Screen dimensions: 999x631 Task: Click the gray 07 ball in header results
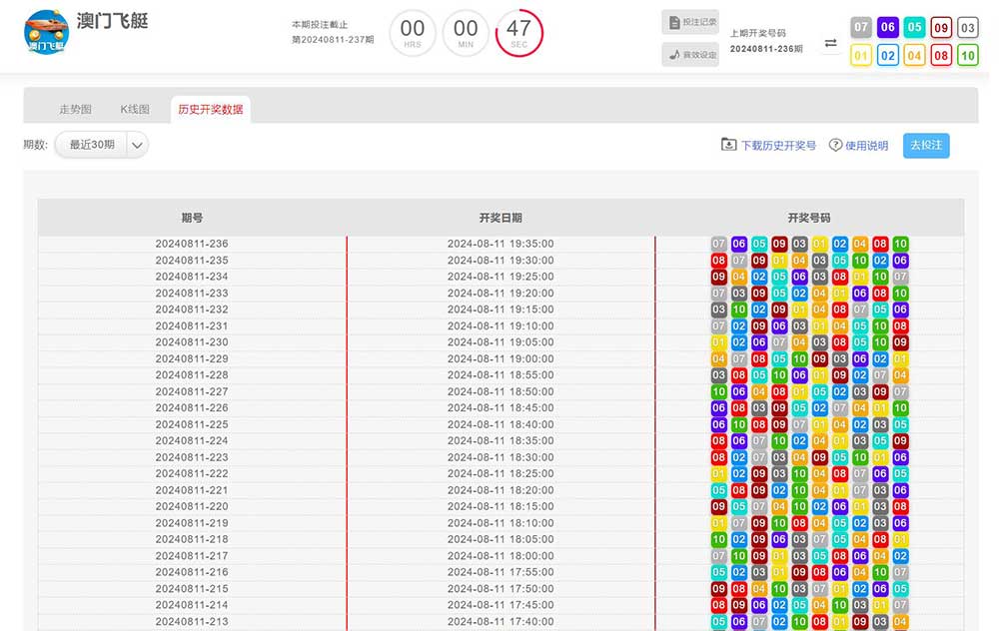[860, 28]
